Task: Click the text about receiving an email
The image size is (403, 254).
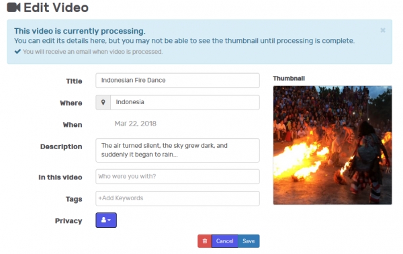Action: click(93, 52)
